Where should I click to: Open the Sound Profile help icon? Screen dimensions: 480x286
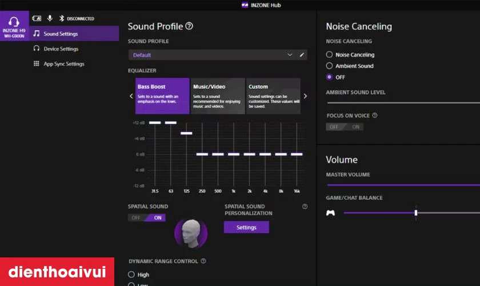[189, 26]
